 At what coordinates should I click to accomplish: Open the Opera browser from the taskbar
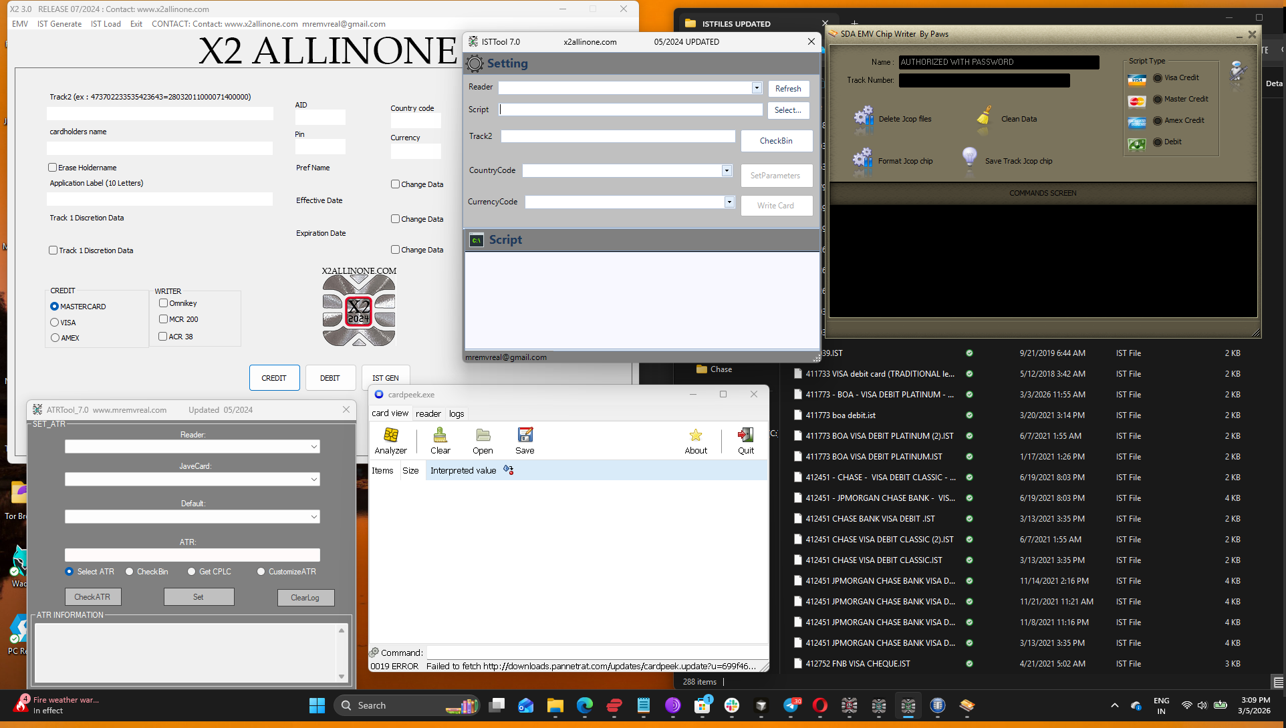tap(820, 705)
